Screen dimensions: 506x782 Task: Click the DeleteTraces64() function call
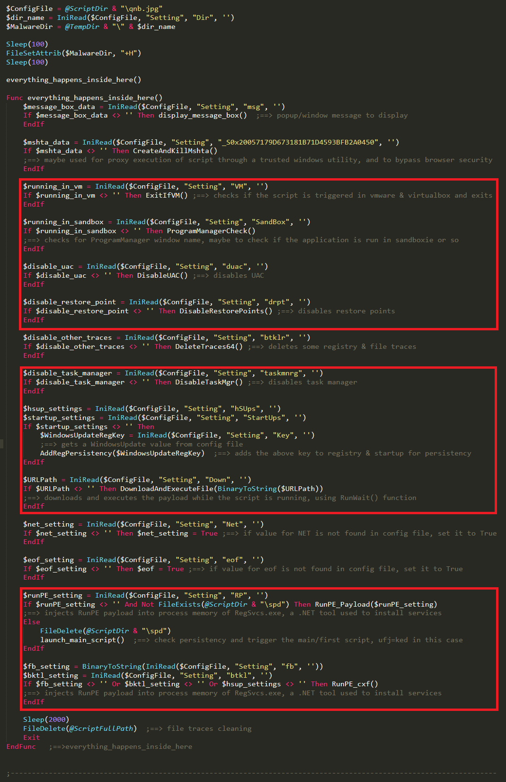coord(209,346)
